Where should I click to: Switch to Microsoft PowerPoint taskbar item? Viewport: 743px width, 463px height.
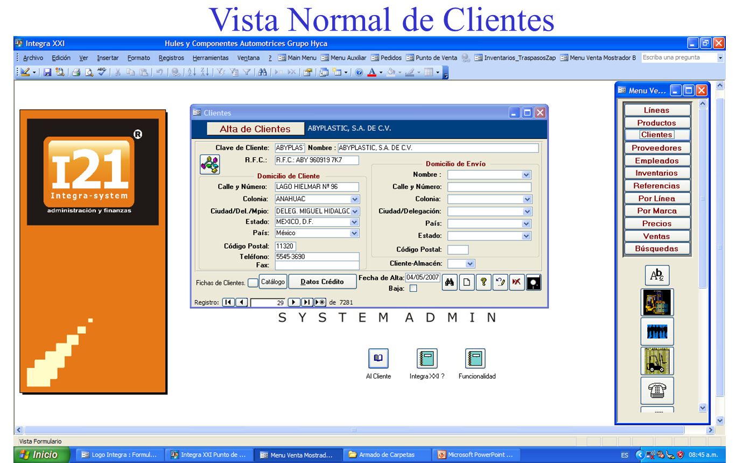click(476, 455)
